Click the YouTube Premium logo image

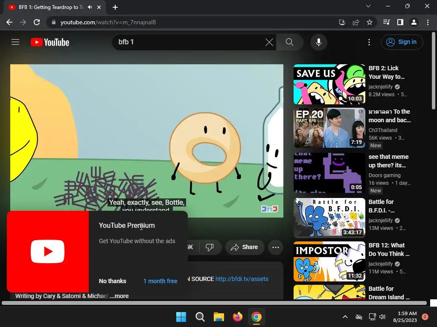[48, 251]
